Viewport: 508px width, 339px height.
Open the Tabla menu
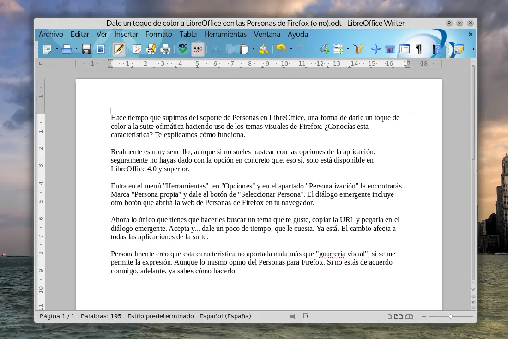point(188,34)
